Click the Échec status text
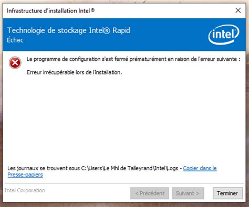 click(15, 40)
